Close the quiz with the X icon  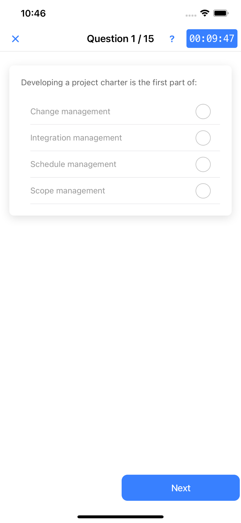point(15,39)
